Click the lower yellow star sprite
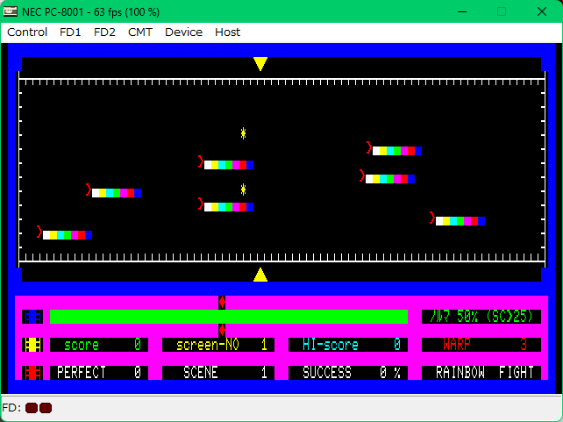 tap(243, 190)
